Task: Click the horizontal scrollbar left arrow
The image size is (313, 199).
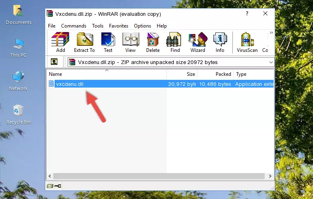Action: coord(50,176)
